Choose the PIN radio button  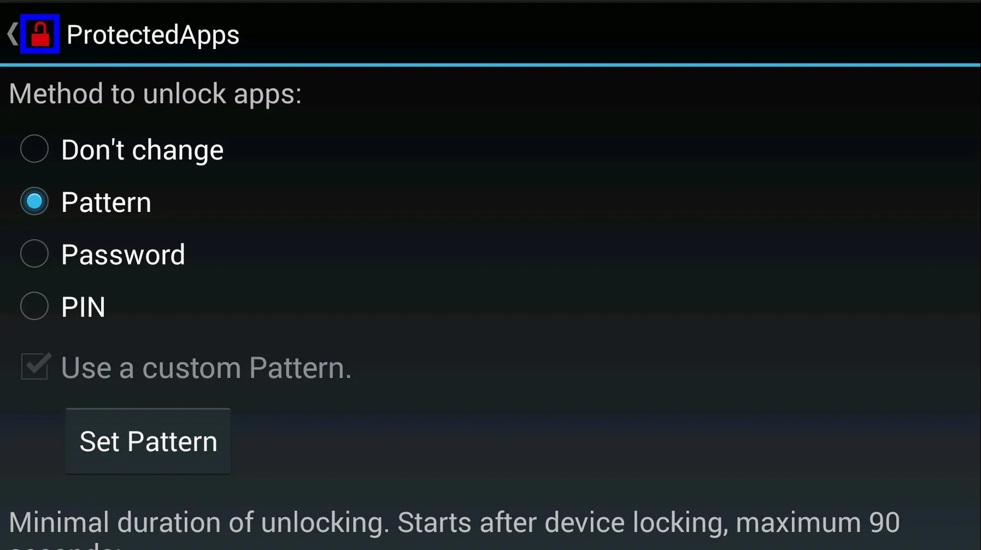(x=34, y=306)
